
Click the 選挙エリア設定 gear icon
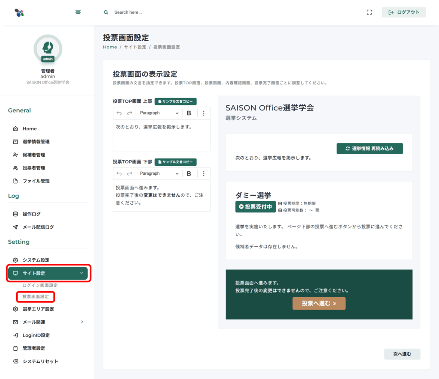[15, 309]
